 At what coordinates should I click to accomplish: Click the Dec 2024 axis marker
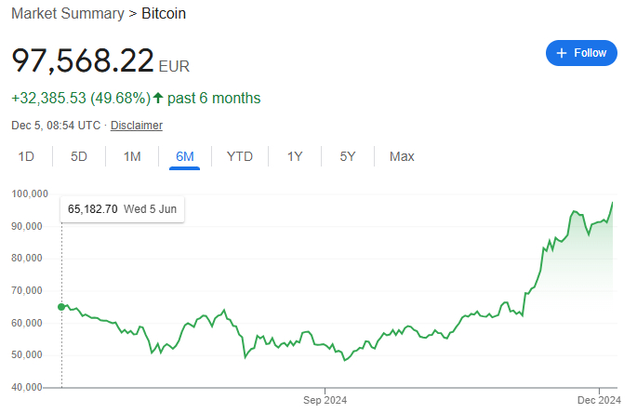pyautogui.click(x=599, y=400)
